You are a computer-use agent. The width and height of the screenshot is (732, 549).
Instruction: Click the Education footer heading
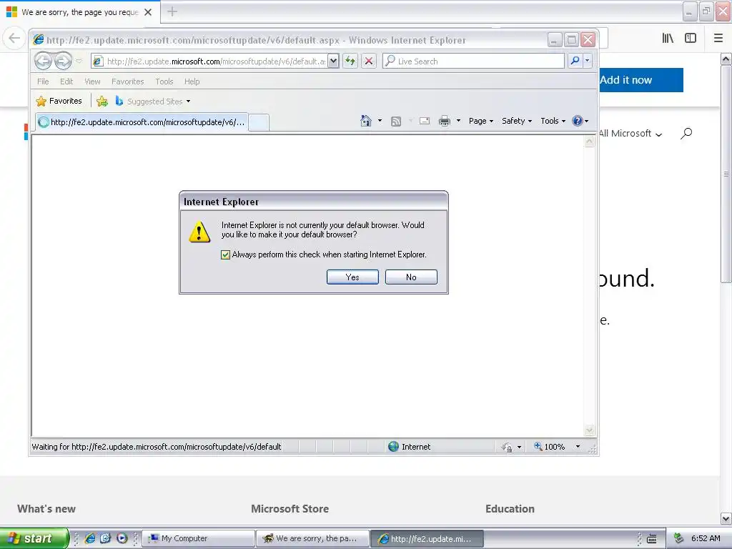510,509
